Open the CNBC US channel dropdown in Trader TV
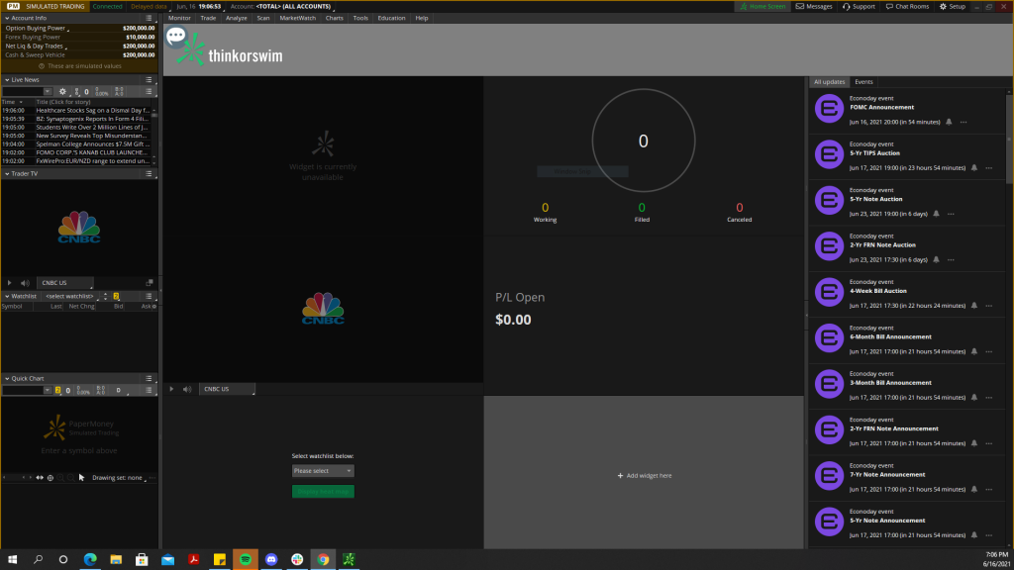The height and width of the screenshot is (570, 1014). tap(64, 283)
